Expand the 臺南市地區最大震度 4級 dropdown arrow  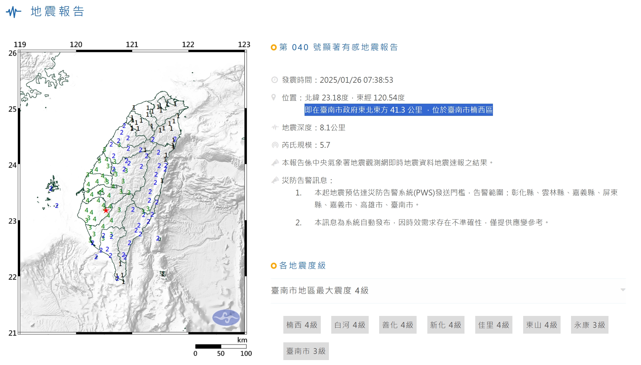pyautogui.click(x=623, y=290)
